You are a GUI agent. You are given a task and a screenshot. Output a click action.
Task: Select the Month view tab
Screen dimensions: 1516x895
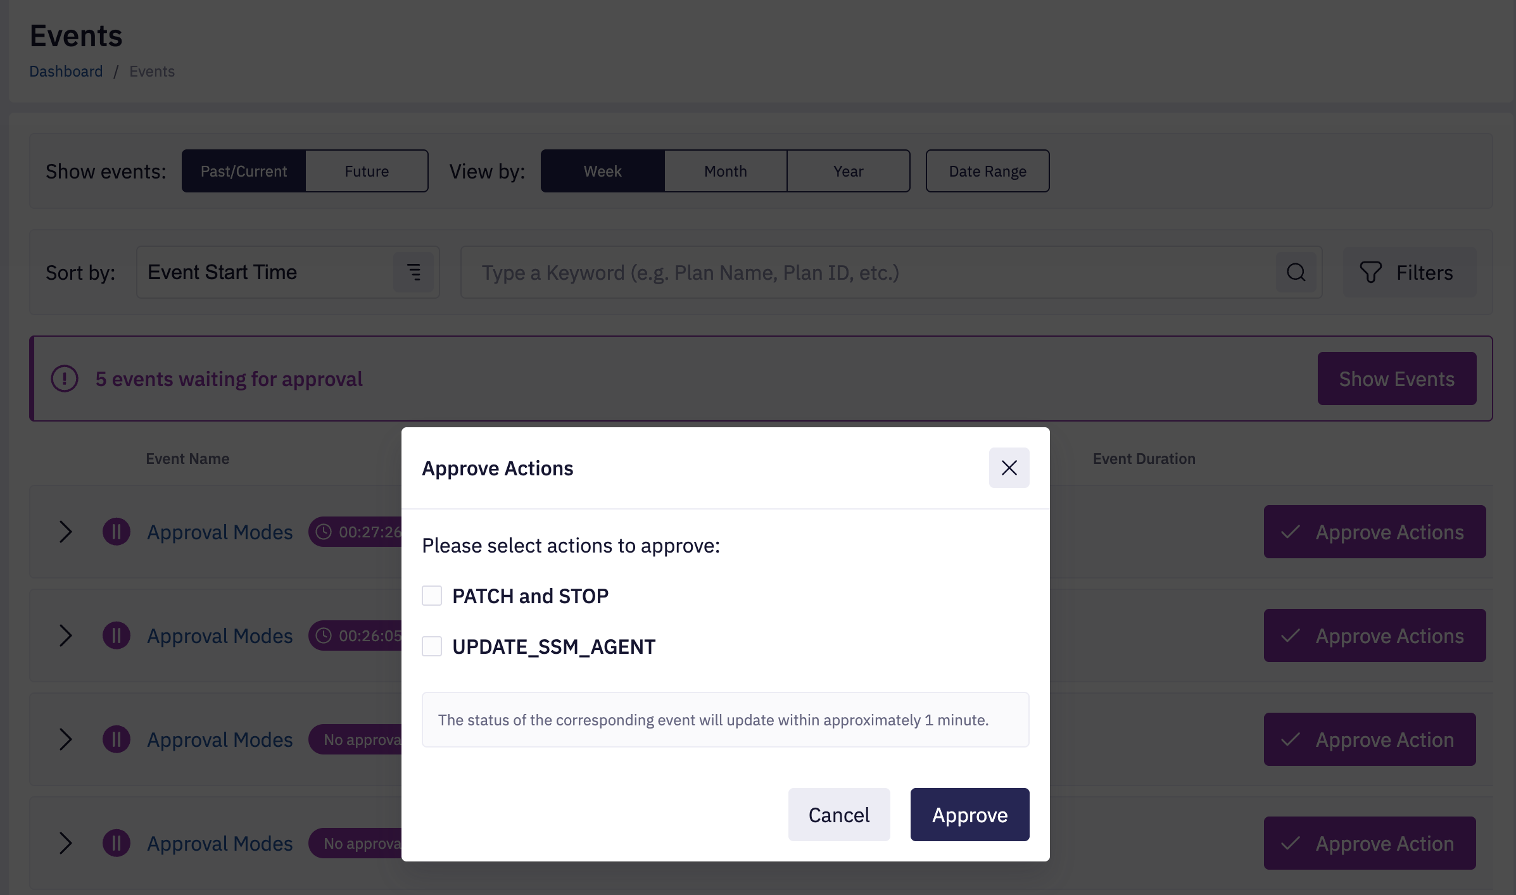tap(726, 171)
